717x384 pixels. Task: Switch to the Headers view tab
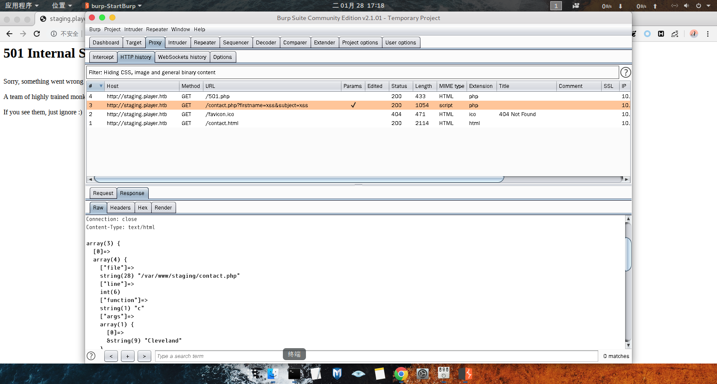click(x=120, y=208)
